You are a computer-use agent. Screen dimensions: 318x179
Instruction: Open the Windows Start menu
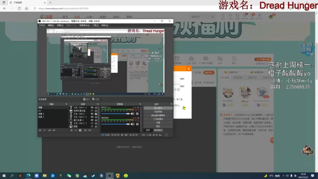(4, 176)
